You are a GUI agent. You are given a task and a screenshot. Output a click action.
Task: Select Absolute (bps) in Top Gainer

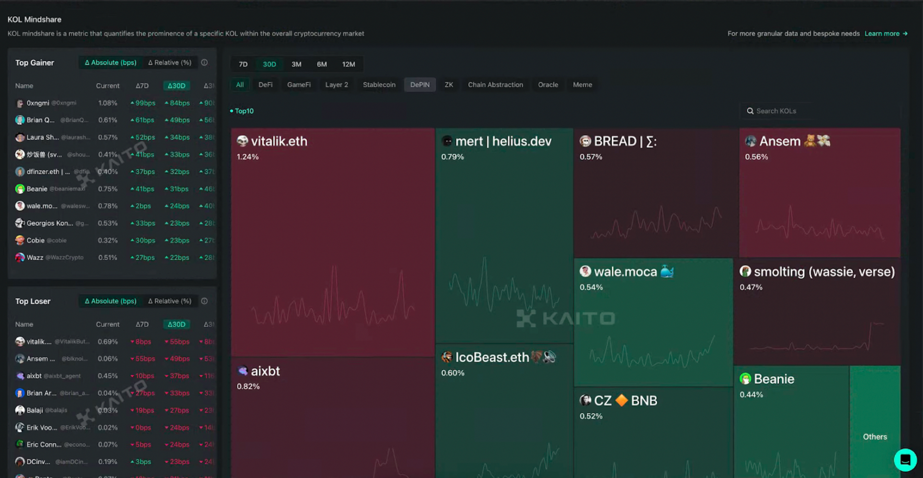click(111, 62)
